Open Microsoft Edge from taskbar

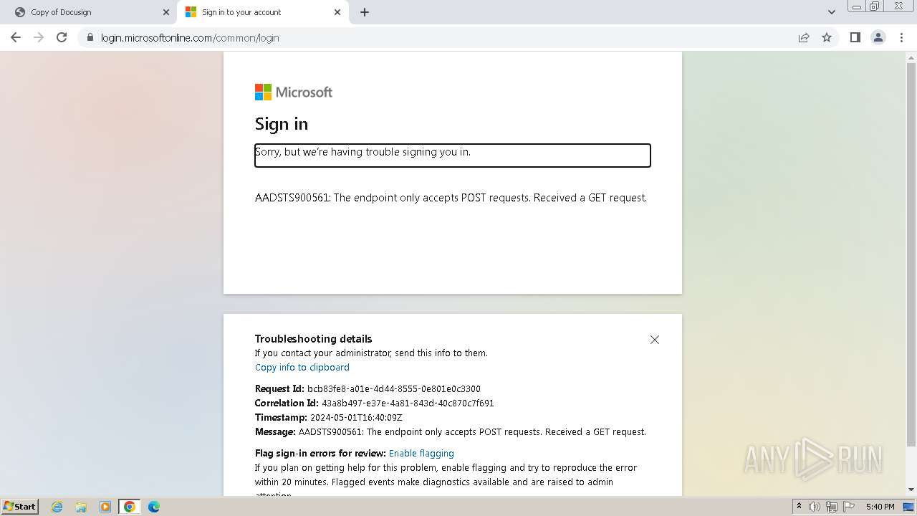coord(154,507)
